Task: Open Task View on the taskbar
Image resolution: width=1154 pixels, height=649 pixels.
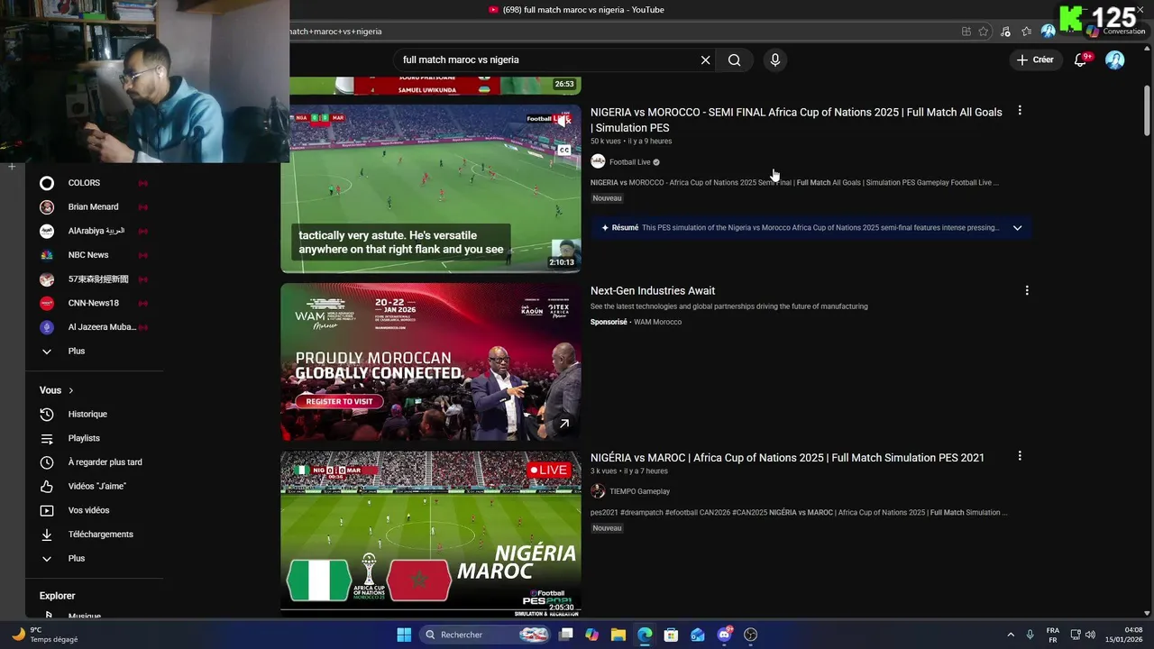Action: click(x=566, y=635)
